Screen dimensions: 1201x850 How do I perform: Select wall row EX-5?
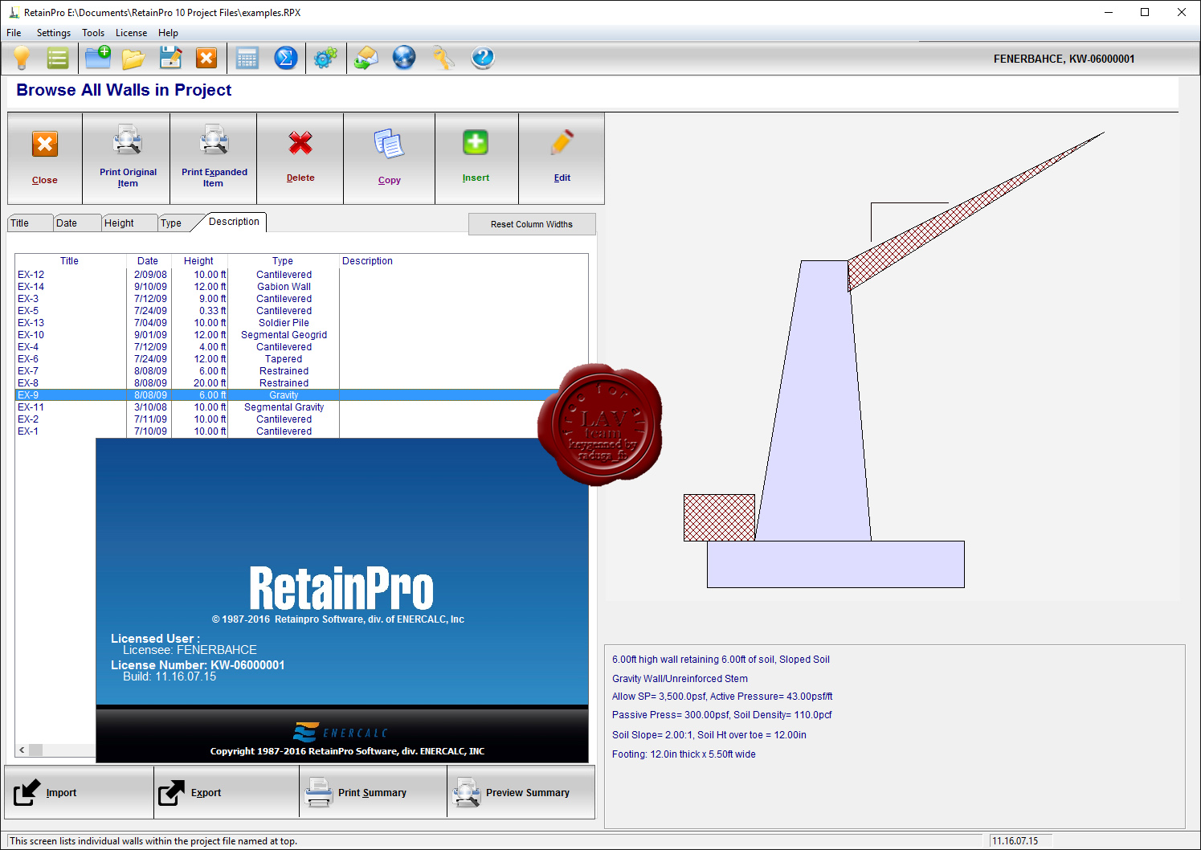click(301, 311)
